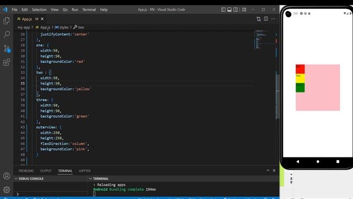
Task: Click the 'yellow' color value on line 36
Action: [x=83, y=89]
